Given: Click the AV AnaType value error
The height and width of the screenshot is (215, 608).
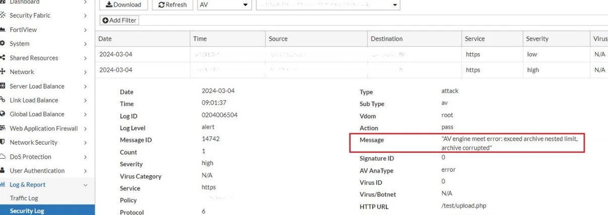Looking at the screenshot, I should pos(448,169).
